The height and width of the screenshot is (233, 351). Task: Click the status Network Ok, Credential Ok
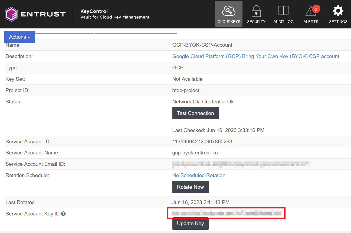pos(203,102)
